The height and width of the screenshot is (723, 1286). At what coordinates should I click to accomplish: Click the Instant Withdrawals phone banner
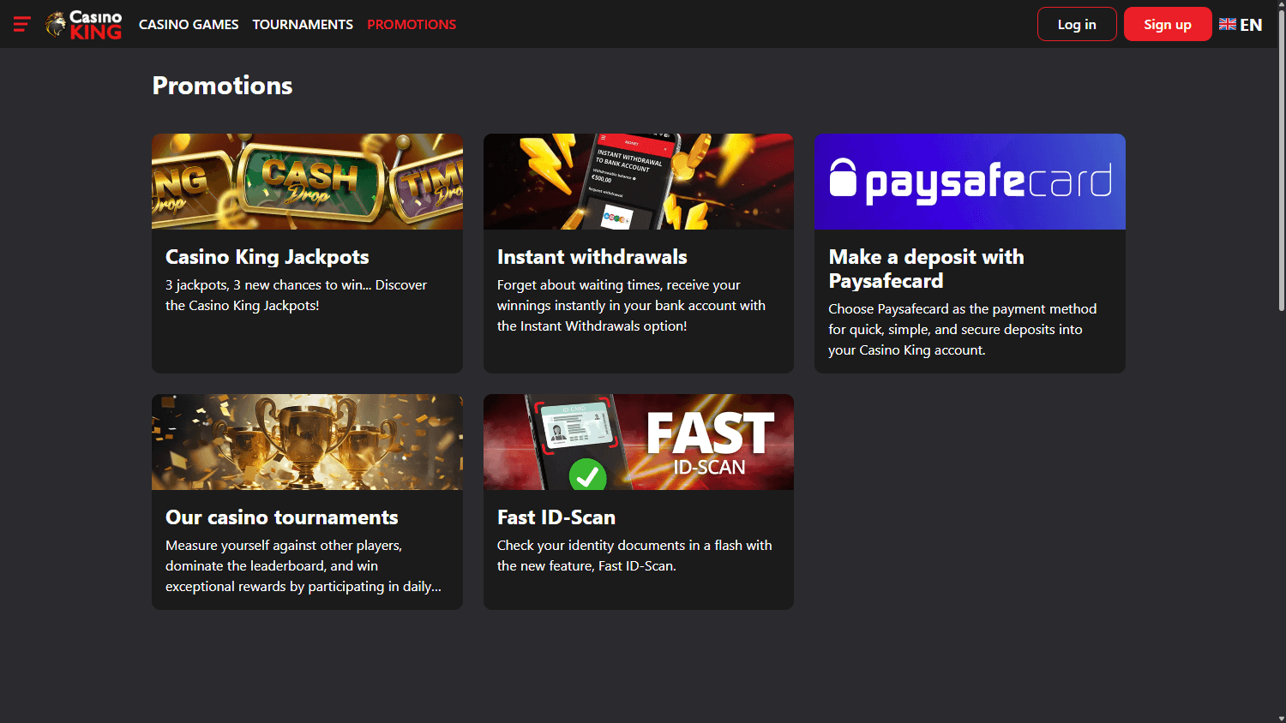click(638, 181)
